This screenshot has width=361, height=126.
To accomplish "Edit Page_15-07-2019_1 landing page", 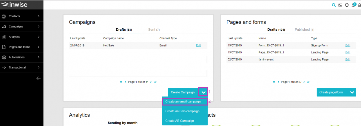I will pos(348,52).
